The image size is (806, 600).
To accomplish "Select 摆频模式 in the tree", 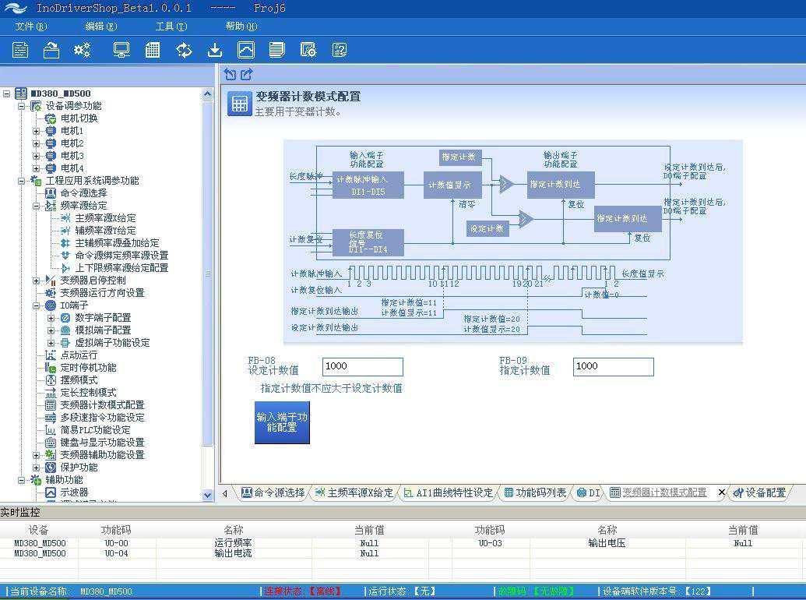I will pos(79,380).
